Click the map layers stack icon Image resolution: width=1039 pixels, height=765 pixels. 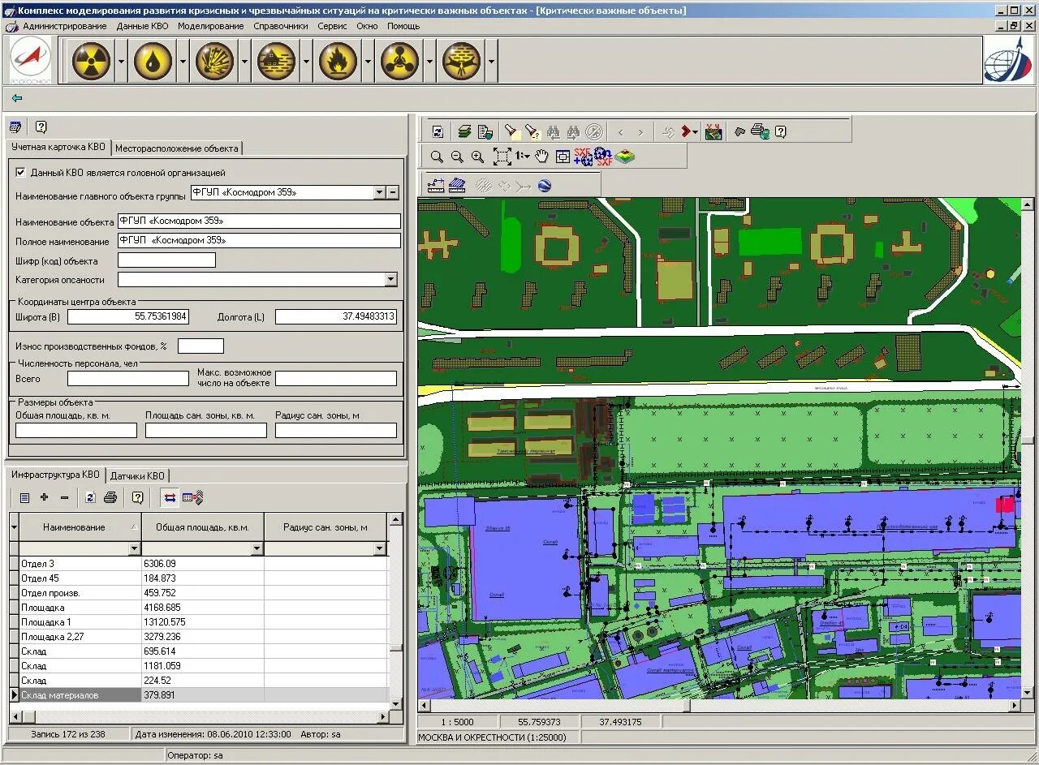pyautogui.click(x=464, y=131)
